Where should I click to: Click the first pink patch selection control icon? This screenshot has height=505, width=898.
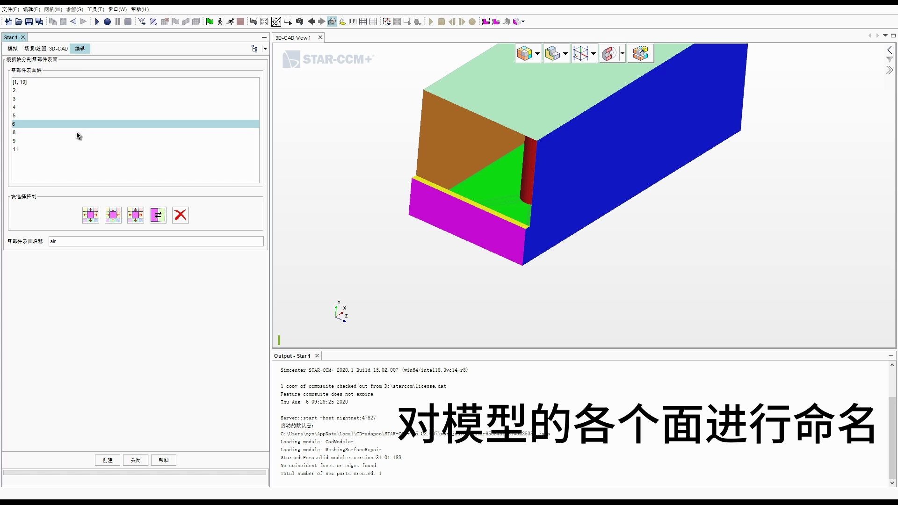pos(91,215)
